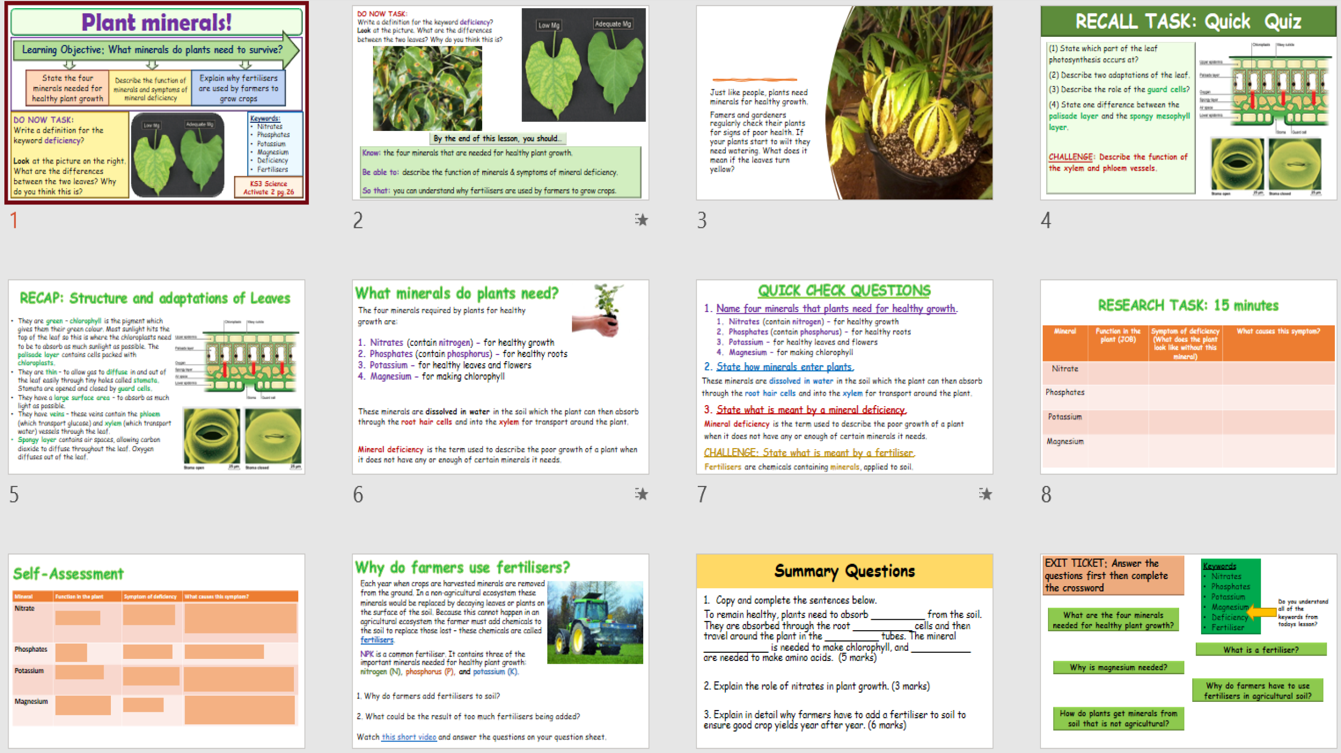This screenshot has width=1341, height=753.
Task: Play animation preview icon under slide 6
Action: [642, 495]
